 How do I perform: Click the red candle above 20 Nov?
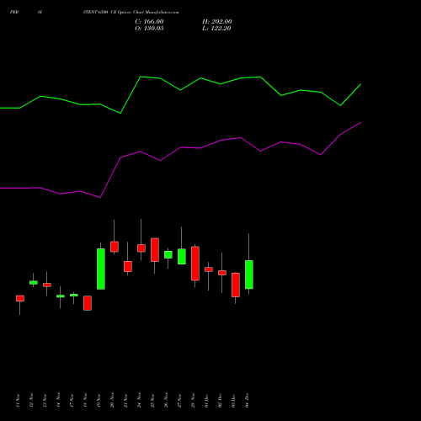point(115,247)
